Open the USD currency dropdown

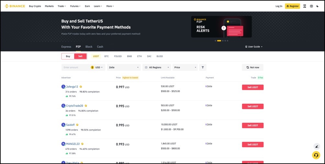(99, 67)
